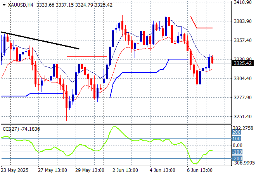
Task: Click the 4 Jun 13:00 time label
Action: click(x=163, y=170)
